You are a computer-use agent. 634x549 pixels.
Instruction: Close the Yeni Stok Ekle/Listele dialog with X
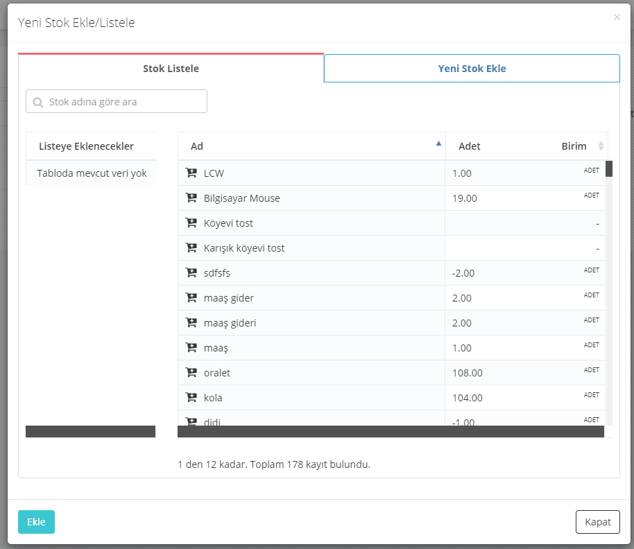617,17
